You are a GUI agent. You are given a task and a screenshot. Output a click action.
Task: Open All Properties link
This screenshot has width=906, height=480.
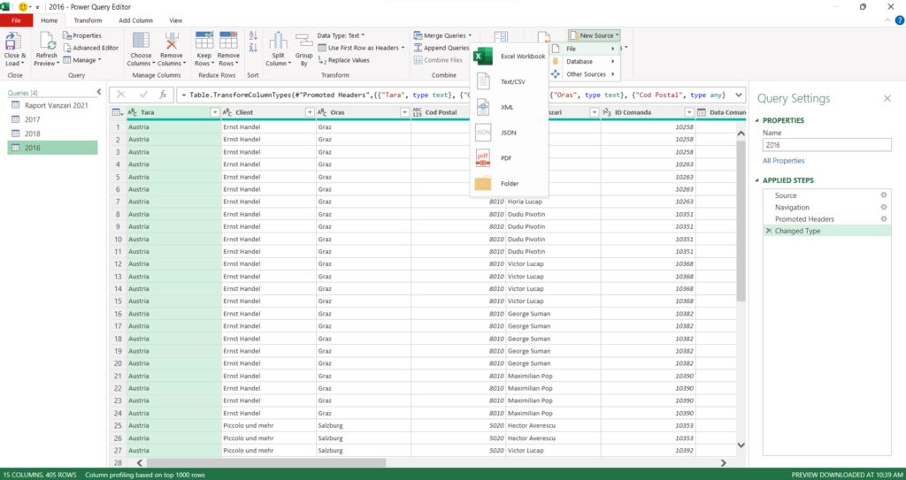pos(784,161)
